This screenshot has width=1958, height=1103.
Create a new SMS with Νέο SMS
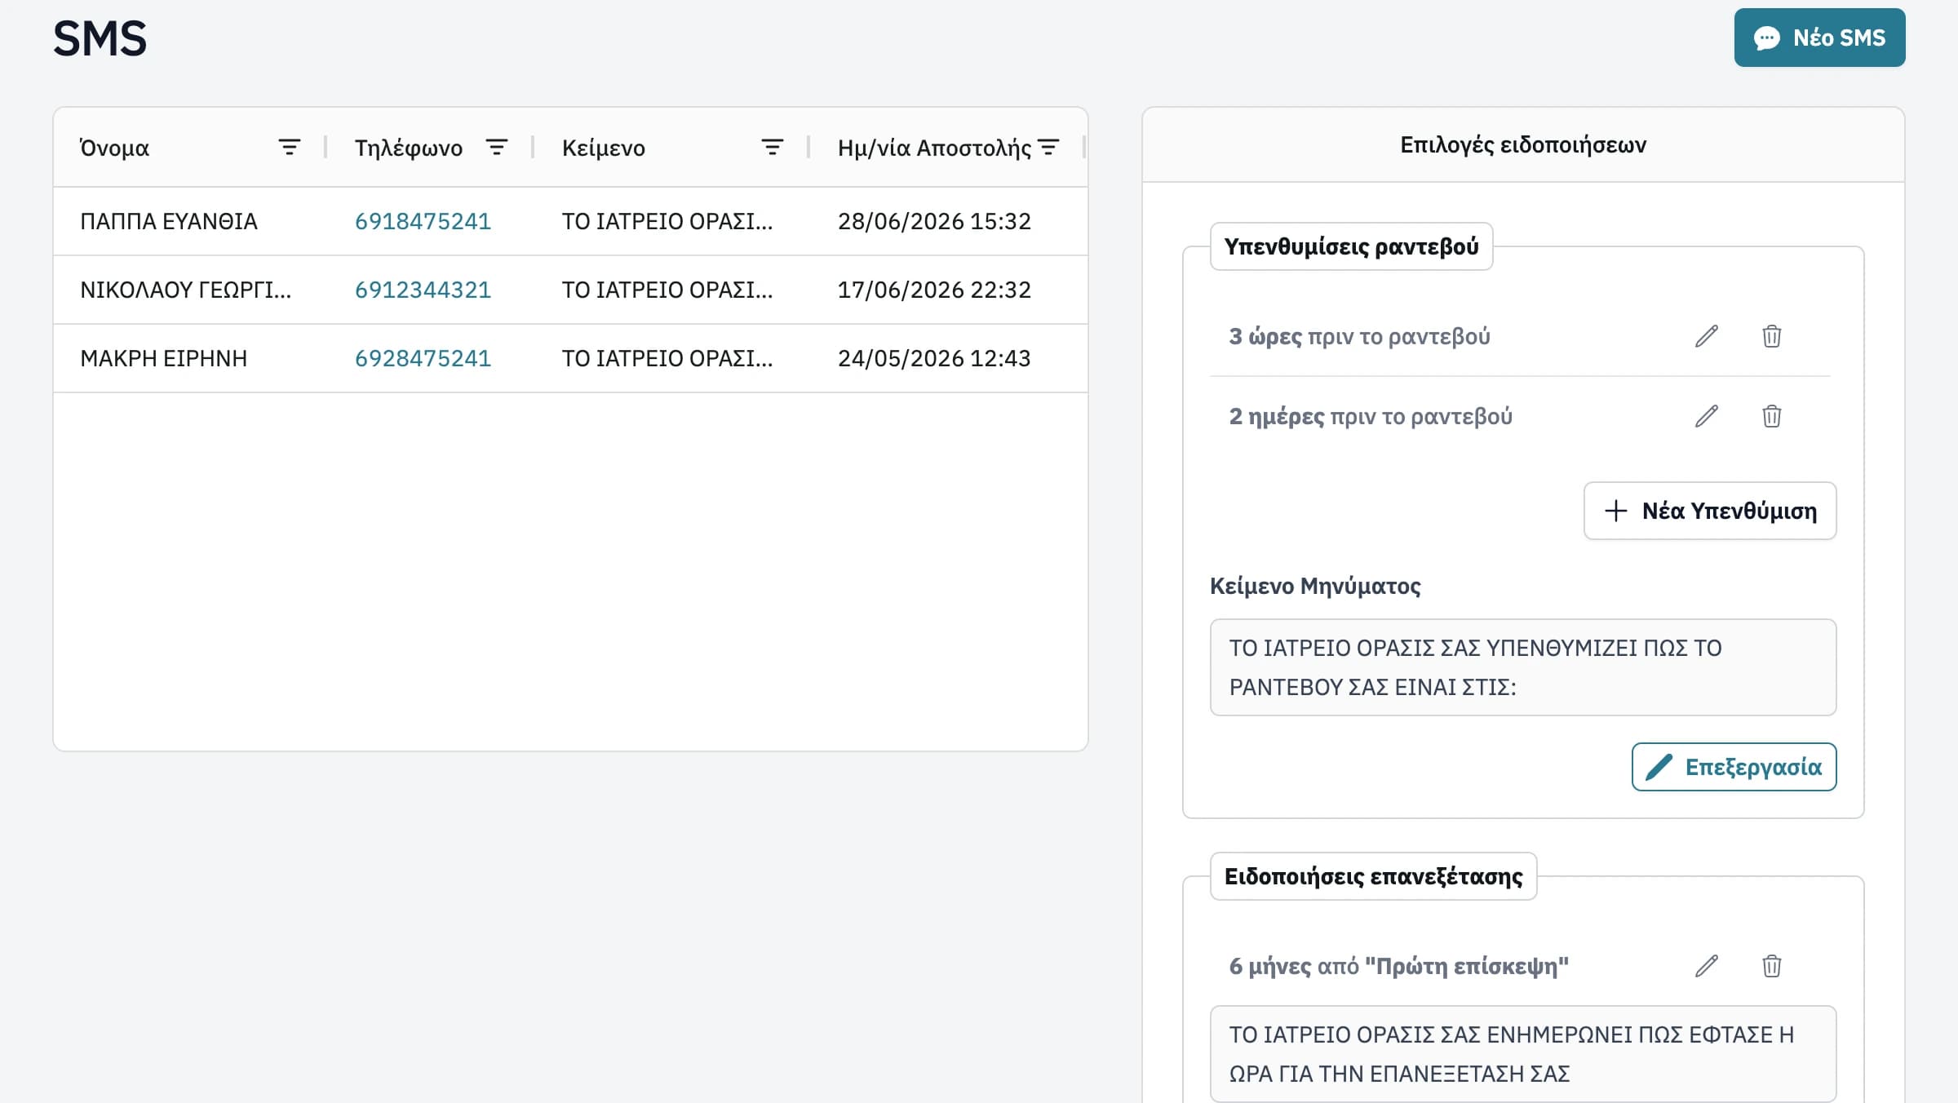coord(1819,38)
